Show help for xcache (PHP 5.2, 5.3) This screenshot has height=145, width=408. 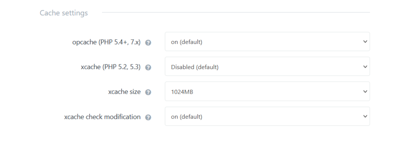pyautogui.click(x=148, y=68)
